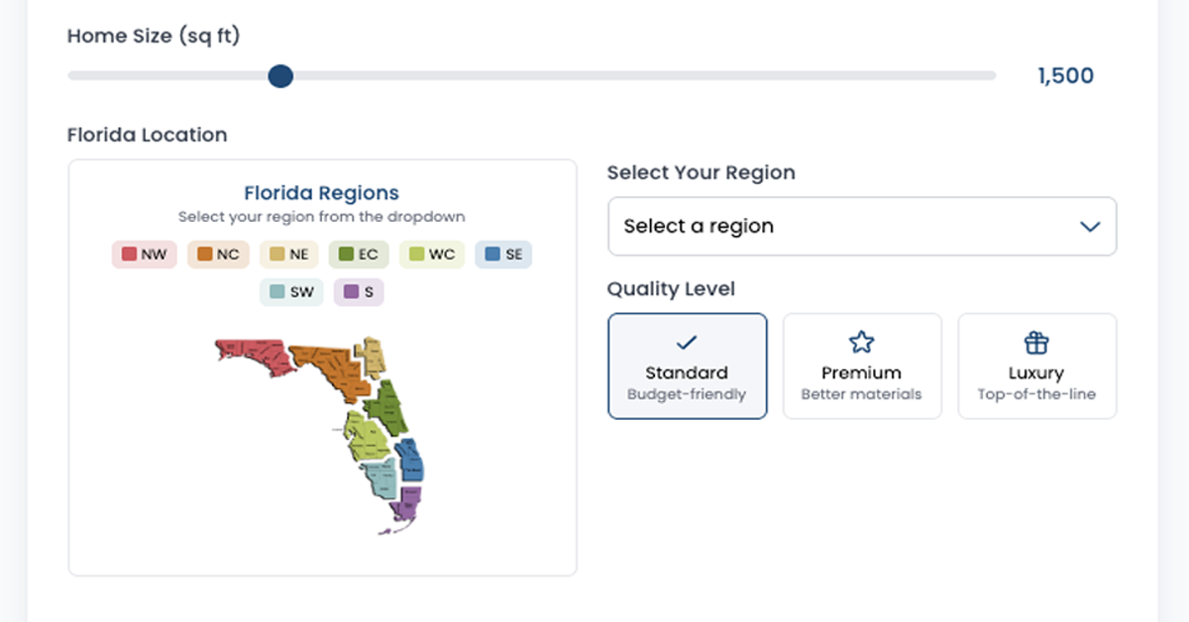The width and height of the screenshot is (1189, 622).
Task: Click the orange NC legend swatch
Action: point(205,255)
